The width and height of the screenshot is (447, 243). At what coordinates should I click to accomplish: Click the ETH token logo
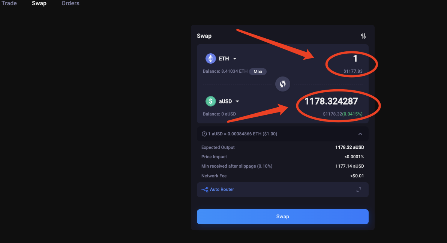click(210, 58)
